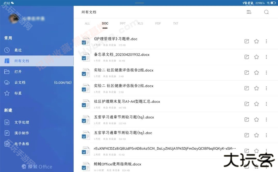The image size is (278, 172).
Task: Star the 备忘录文档_20230420 document
Action: click(x=256, y=57)
